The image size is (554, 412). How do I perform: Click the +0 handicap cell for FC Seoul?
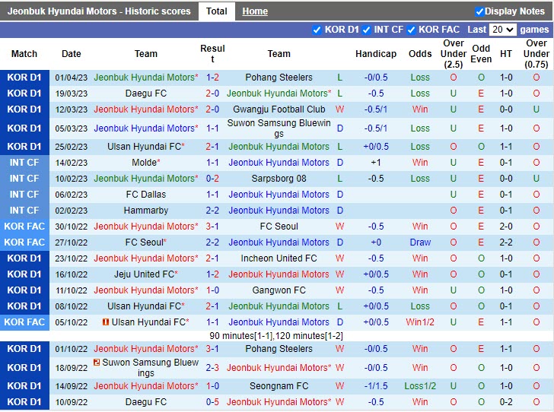click(376, 242)
